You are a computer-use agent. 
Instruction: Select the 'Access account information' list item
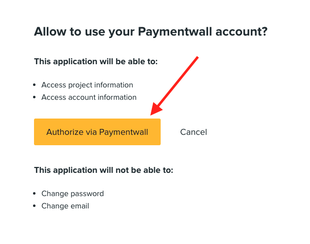tap(89, 97)
